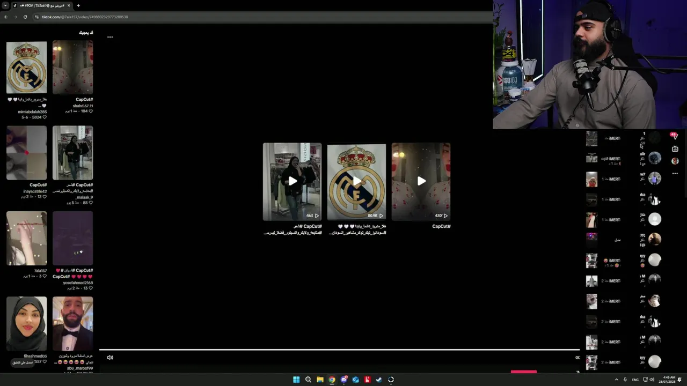Open Real Madrid thumbnail in the left sidebar

[26, 68]
